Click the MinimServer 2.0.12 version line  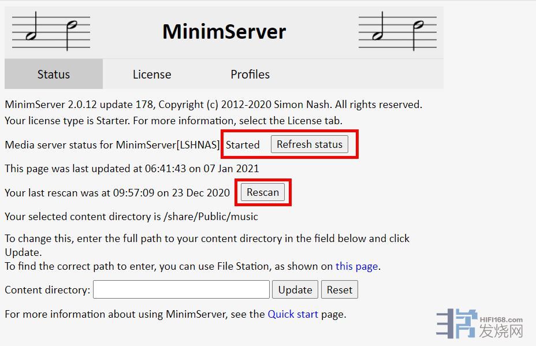213,105
